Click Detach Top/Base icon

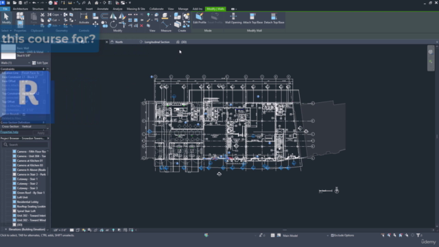click(274, 16)
